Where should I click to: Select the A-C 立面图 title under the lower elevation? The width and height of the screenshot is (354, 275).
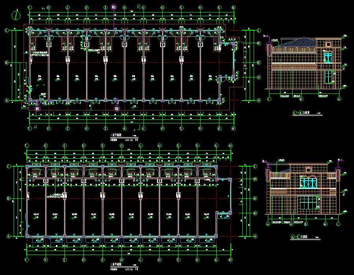299,237
